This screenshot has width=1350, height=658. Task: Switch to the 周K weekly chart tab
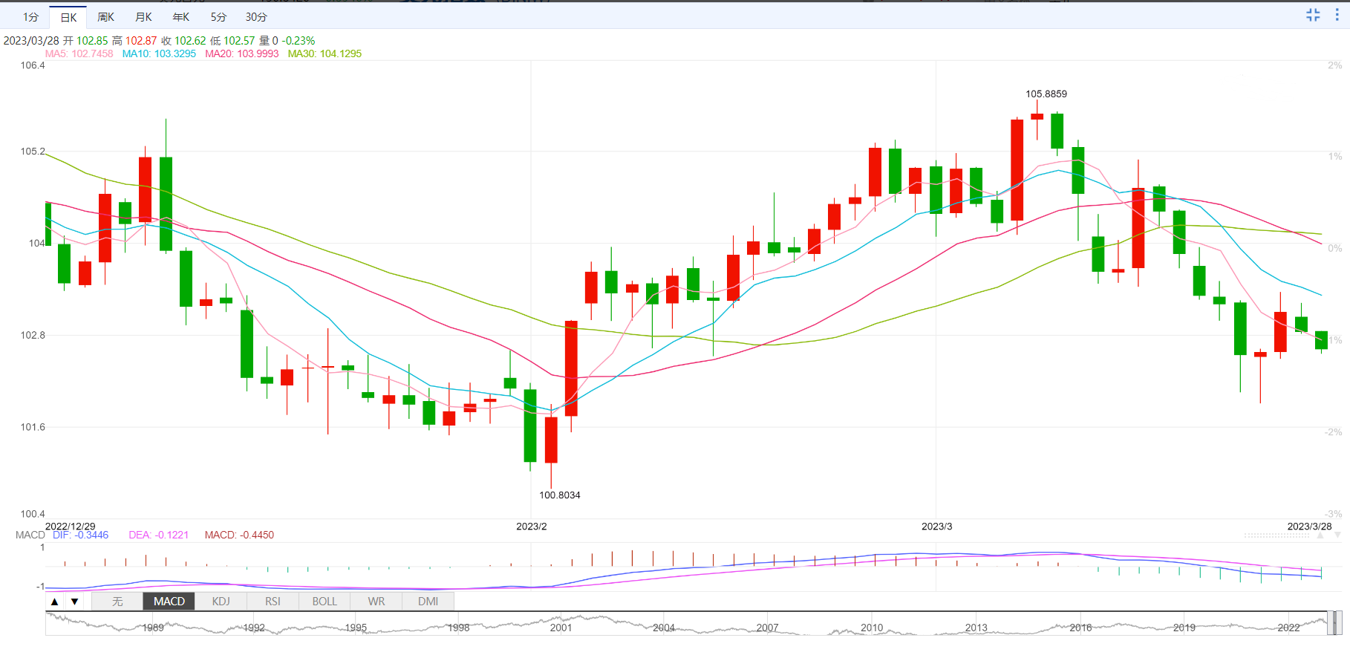pyautogui.click(x=105, y=17)
